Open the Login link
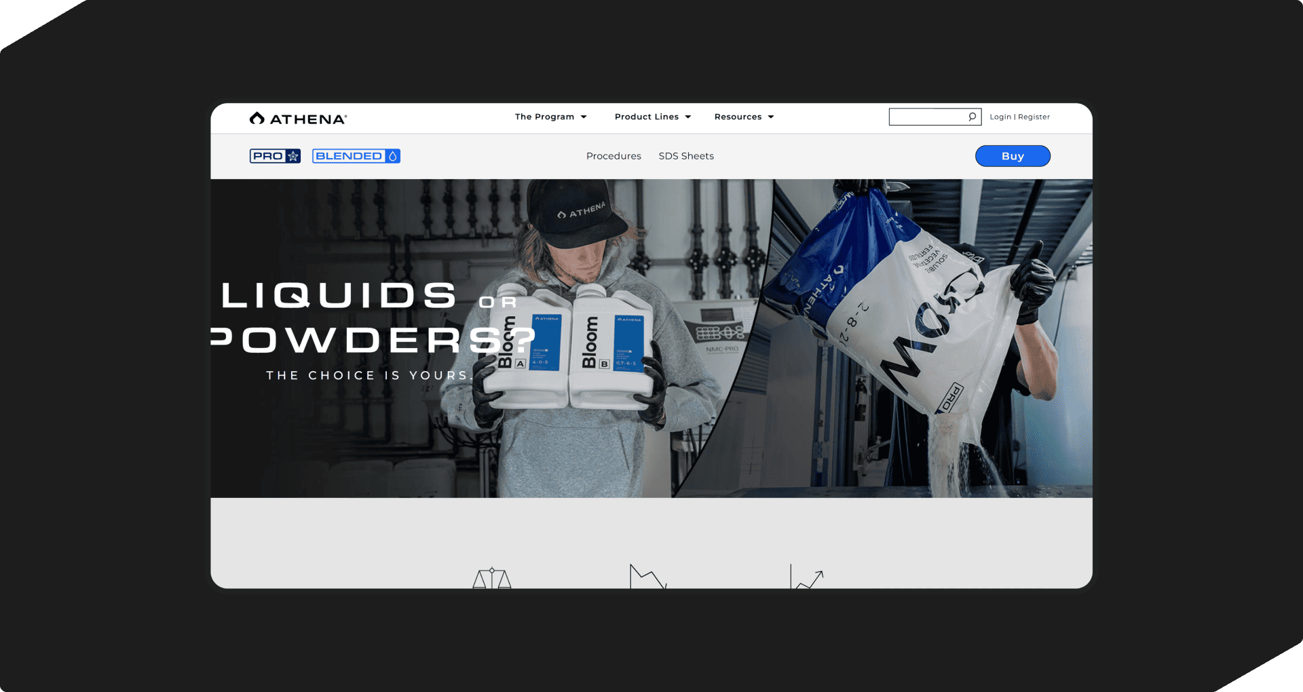 1000,117
